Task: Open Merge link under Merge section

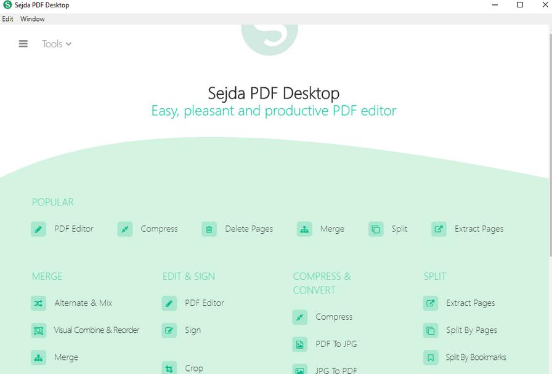Action: (66, 357)
